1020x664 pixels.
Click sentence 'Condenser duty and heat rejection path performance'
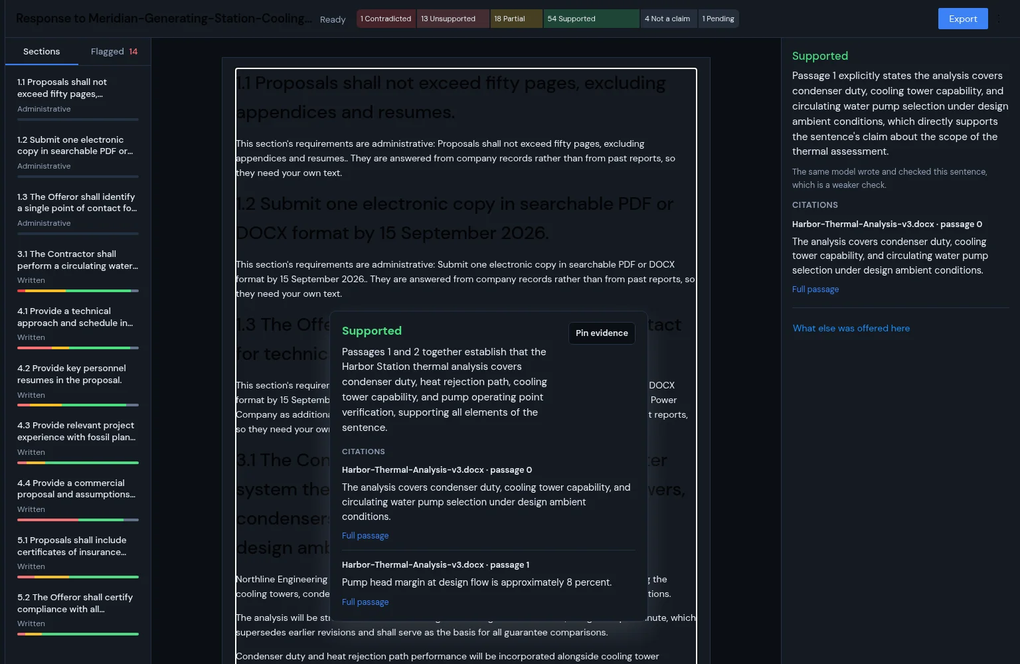point(447,656)
